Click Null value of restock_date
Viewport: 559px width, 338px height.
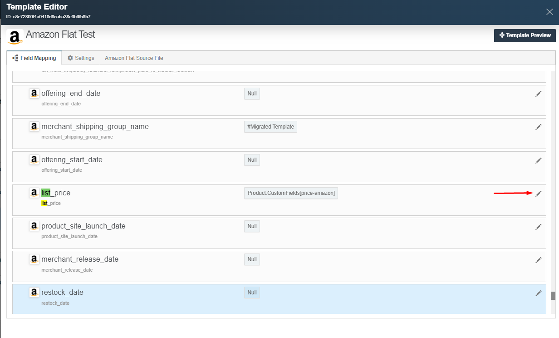[x=252, y=293]
